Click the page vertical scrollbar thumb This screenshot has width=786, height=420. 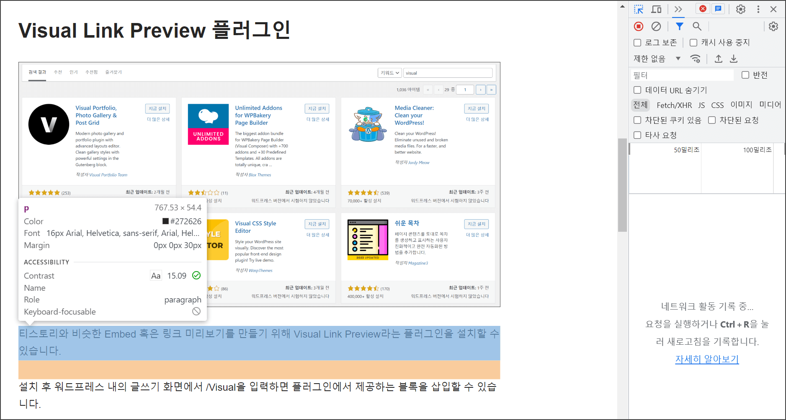click(622, 184)
